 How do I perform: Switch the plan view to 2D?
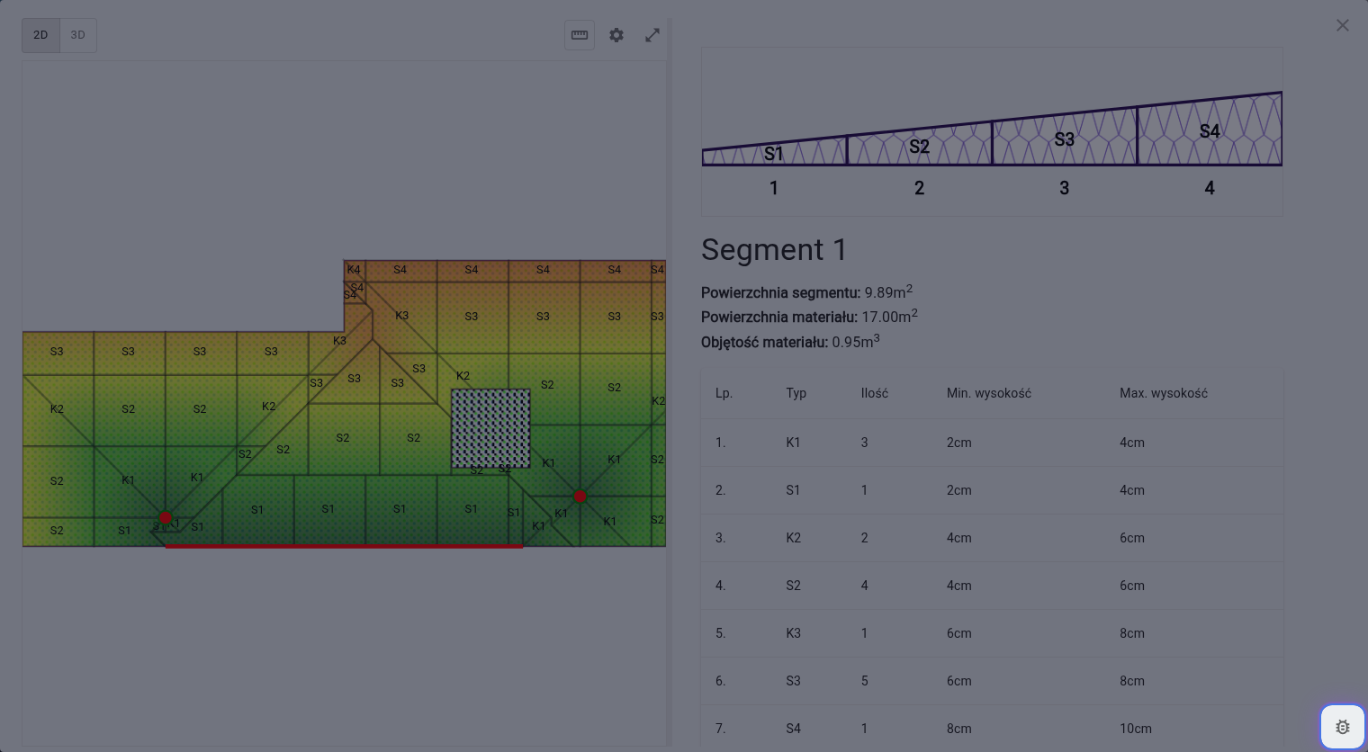click(x=40, y=35)
